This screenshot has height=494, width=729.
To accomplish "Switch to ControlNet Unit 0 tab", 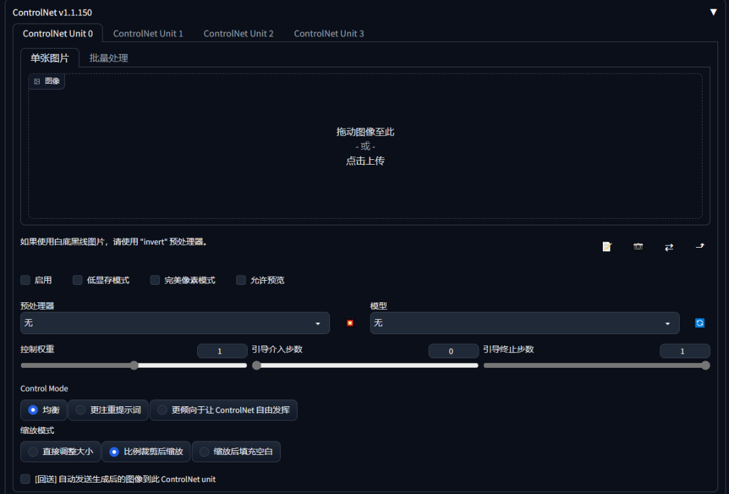I will pyautogui.click(x=57, y=34).
